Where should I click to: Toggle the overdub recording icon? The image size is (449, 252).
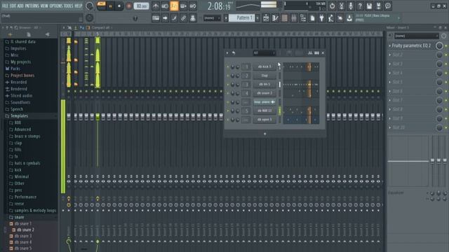(183, 6)
